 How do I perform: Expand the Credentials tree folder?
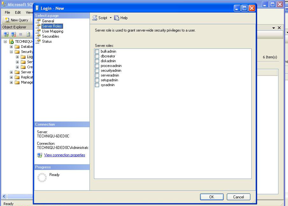[x=18, y=67]
